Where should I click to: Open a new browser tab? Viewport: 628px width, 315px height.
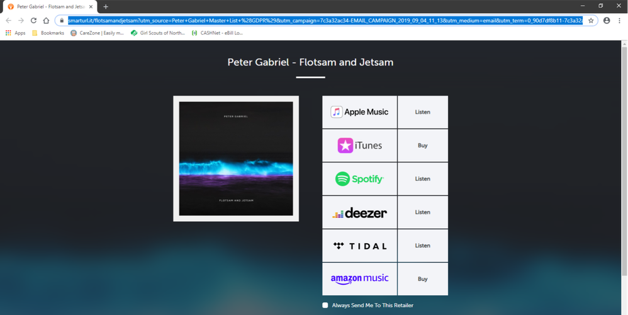(106, 6)
